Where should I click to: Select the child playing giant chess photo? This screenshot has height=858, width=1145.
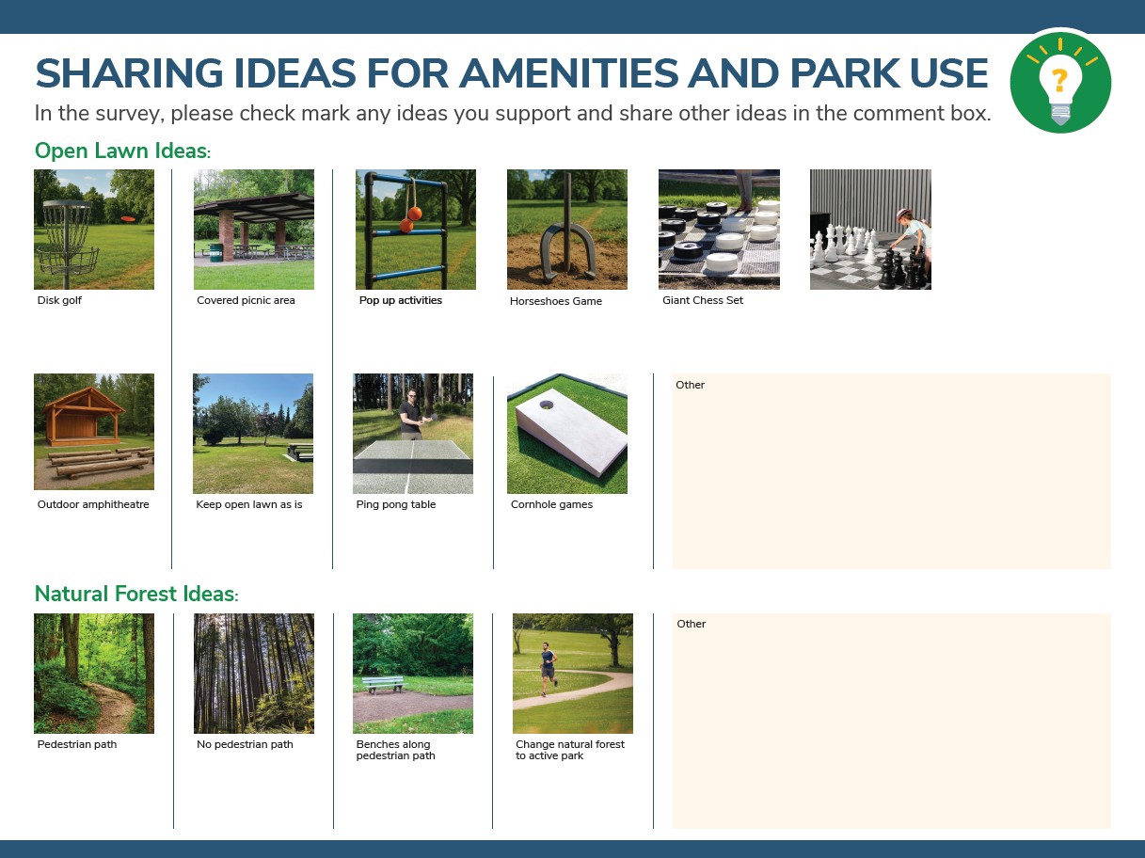click(870, 230)
